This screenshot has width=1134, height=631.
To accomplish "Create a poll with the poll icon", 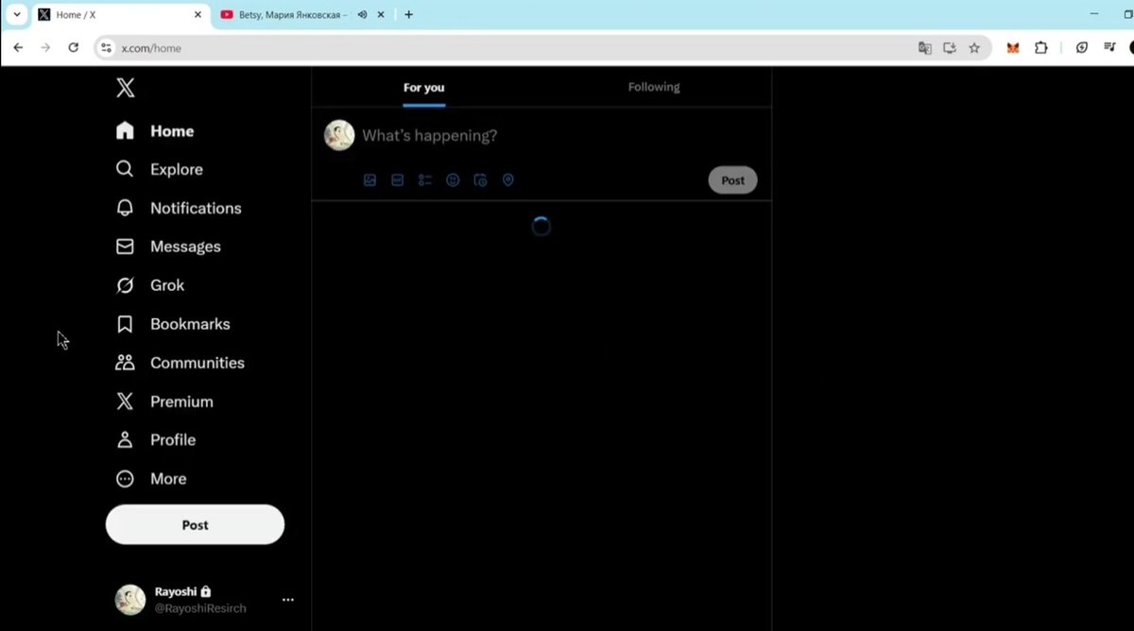I will point(425,180).
